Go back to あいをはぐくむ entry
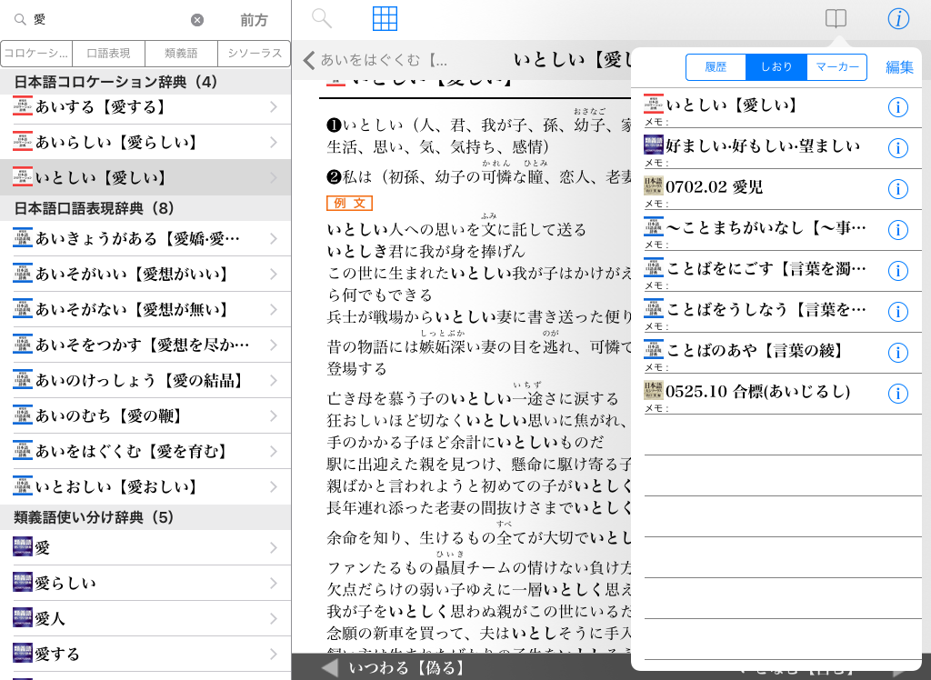This screenshot has height=680, width=931. 375,60
